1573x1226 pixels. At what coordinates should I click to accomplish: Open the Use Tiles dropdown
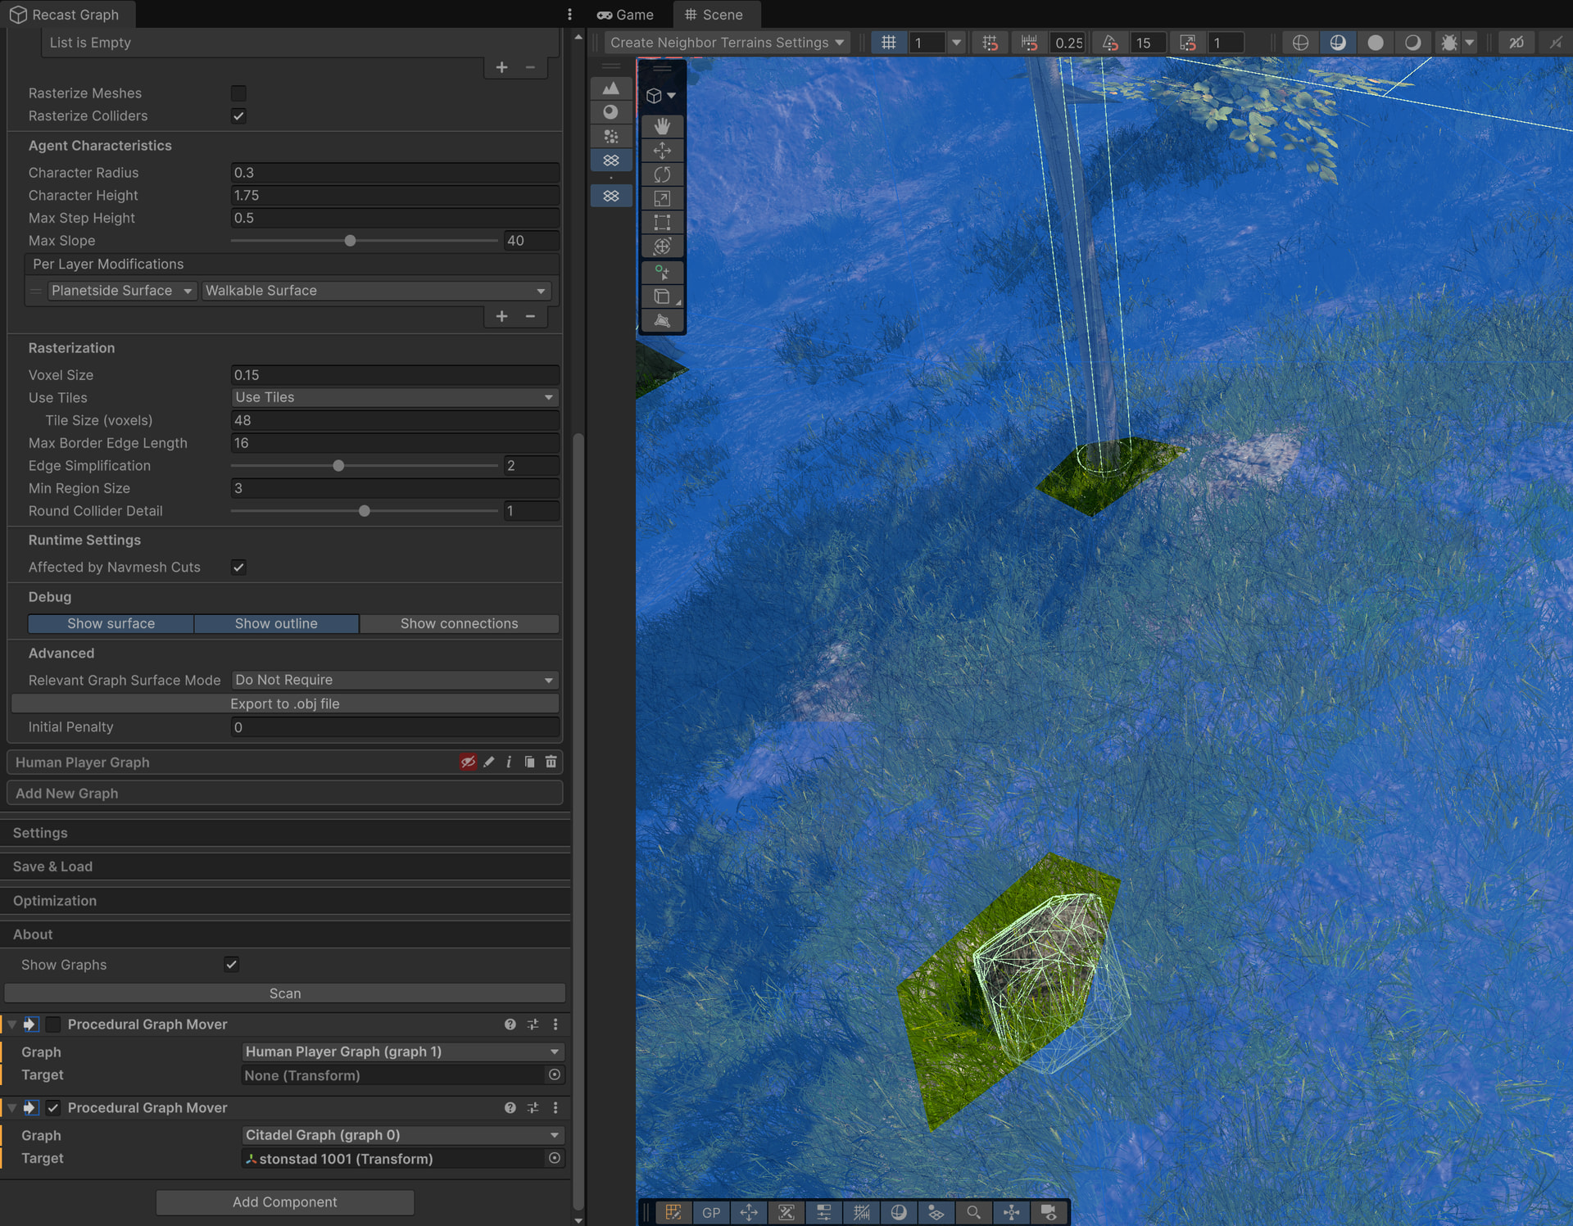pos(395,397)
